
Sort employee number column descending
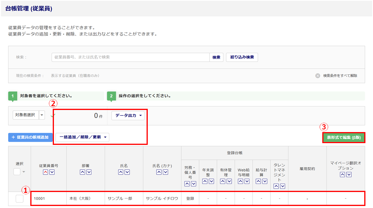pyautogui.click(x=52, y=172)
